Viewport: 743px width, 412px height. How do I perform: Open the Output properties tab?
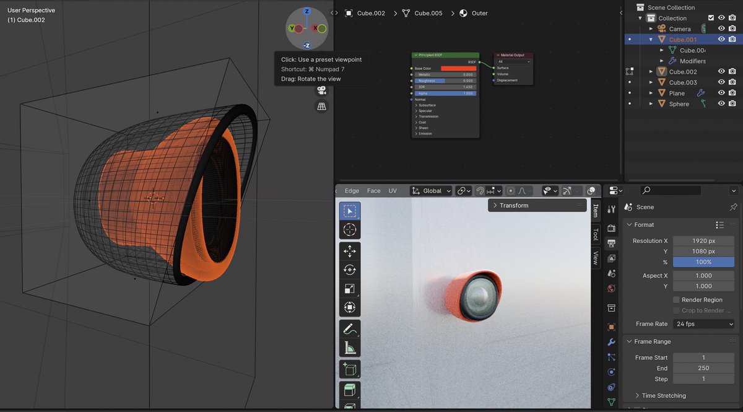click(612, 243)
